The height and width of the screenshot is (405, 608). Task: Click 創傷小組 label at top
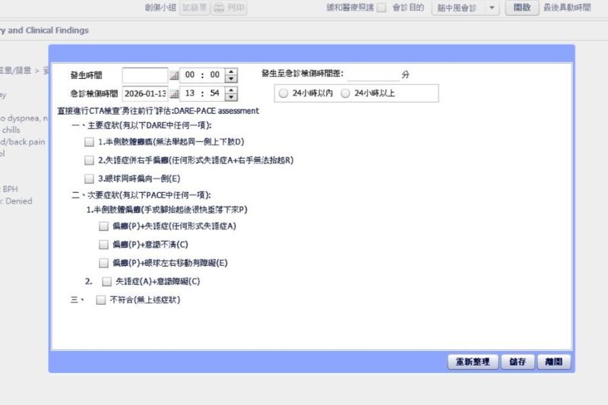(x=160, y=8)
